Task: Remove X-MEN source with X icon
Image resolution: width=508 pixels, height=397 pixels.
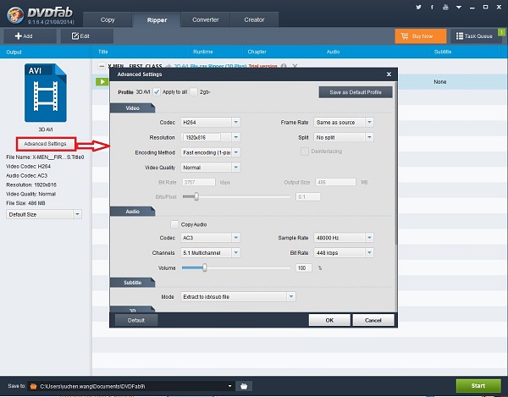Action: click(x=295, y=66)
